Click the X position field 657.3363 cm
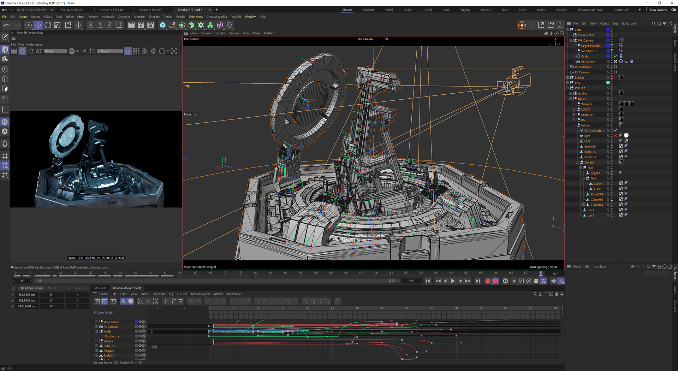 coord(27,295)
